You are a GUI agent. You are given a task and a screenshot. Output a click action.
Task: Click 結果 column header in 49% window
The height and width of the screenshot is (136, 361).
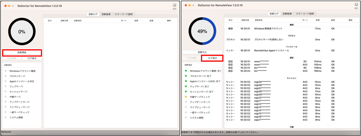[x=333, y=20]
